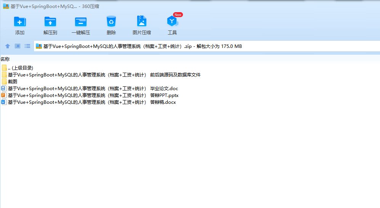This screenshot has height=208, width=380.
Task: Click the 添加 (Add) toolbar icon
Action: click(x=20, y=22)
